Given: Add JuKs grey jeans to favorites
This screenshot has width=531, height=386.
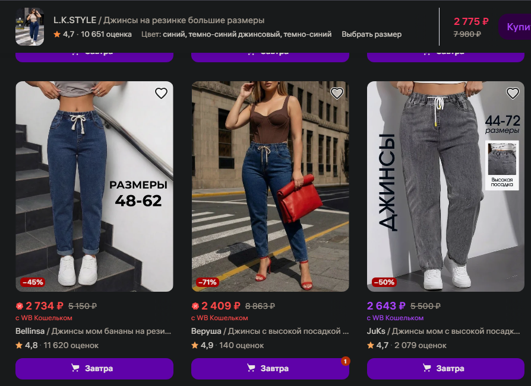Looking at the screenshot, I should pyautogui.click(x=513, y=93).
